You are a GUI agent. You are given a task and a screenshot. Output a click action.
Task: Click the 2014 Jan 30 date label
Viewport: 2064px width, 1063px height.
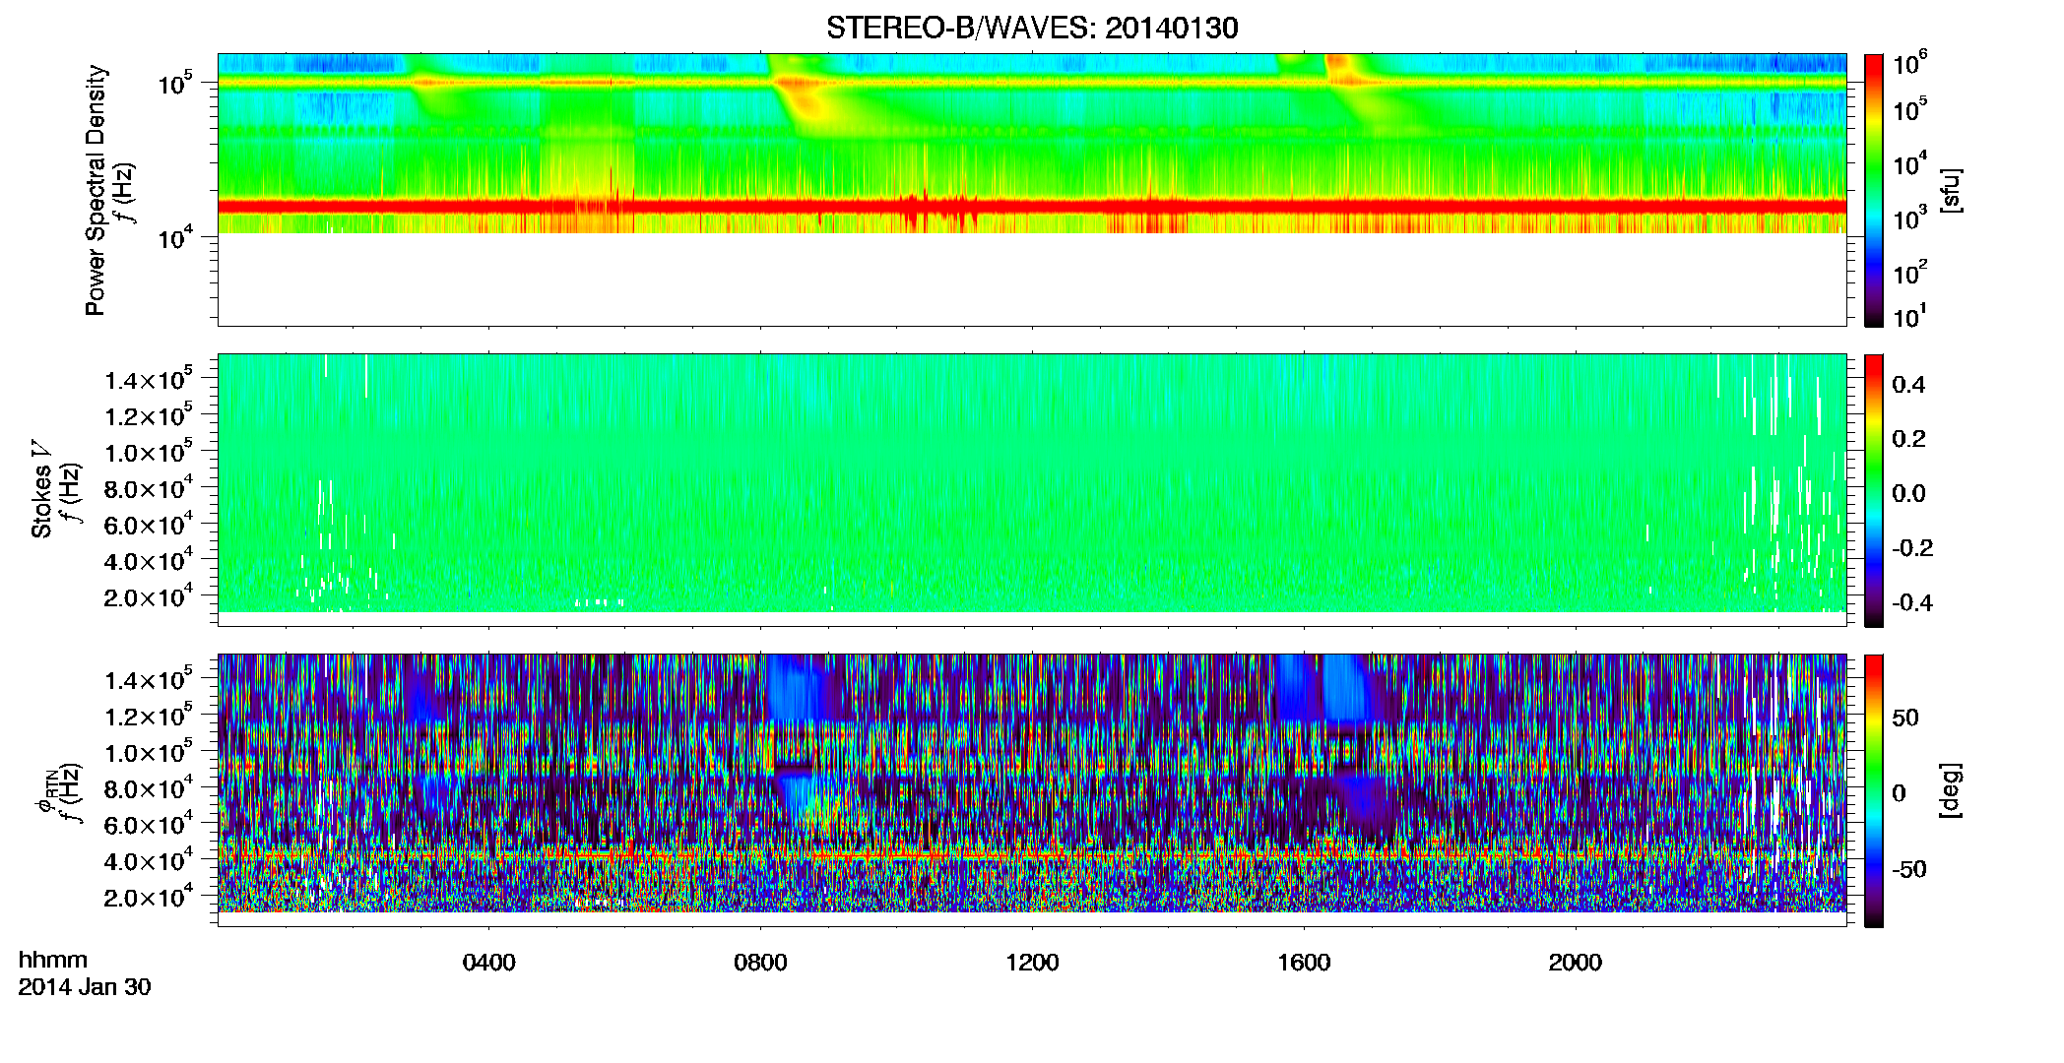85,987
